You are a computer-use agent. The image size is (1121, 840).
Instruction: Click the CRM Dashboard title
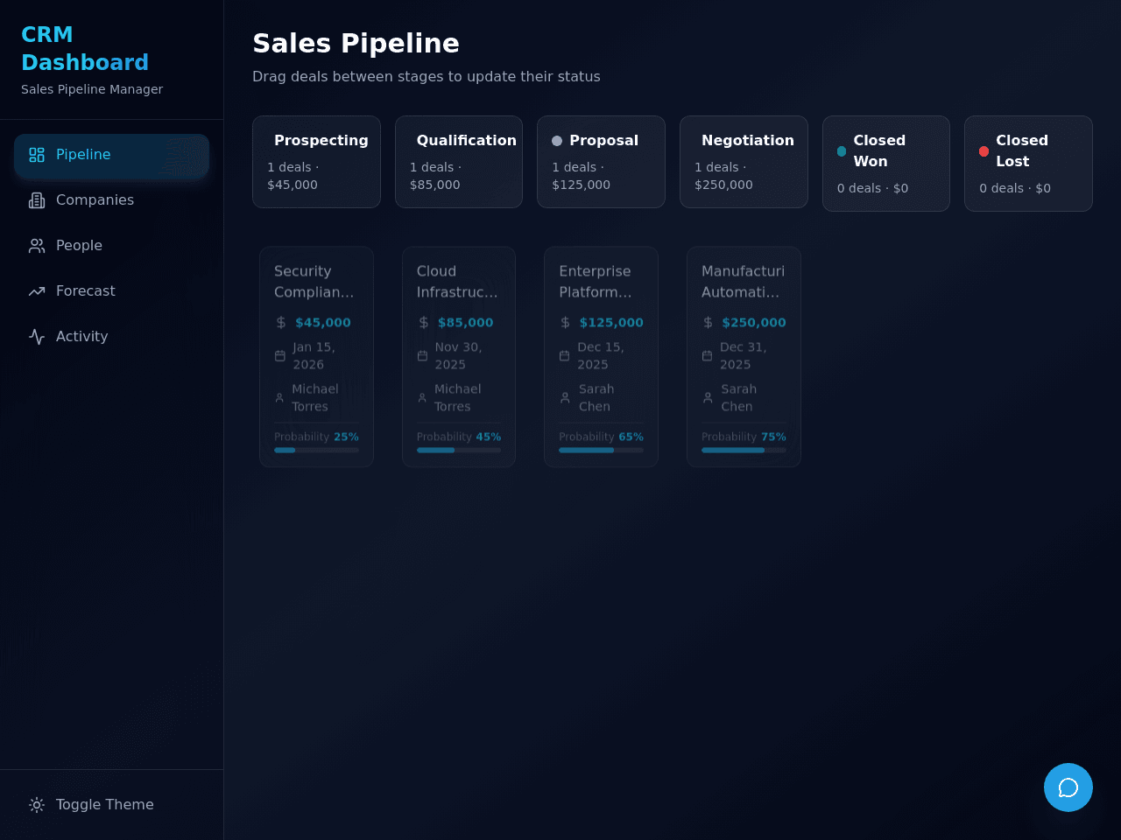[85, 49]
